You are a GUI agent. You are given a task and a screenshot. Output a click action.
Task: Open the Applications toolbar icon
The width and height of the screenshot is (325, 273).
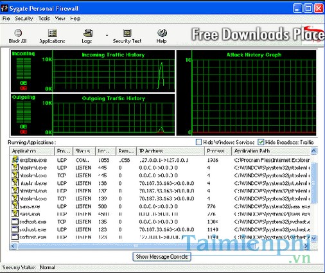pos(52,36)
